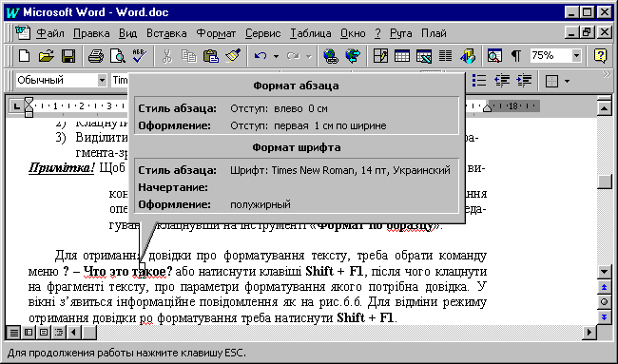This screenshot has width=618, height=364.
Task: Run the spelling check (ABC checkmark)
Action: pyautogui.click(x=140, y=56)
